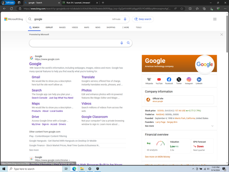This screenshot has width=229, height=172.
Task: Click the page vertical scrollbar thumb
Action: (227, 33)
